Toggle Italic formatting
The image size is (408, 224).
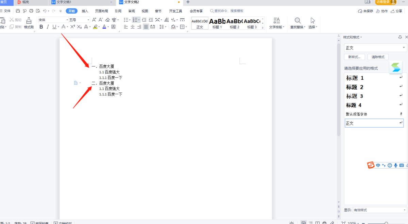coord(48,27)
